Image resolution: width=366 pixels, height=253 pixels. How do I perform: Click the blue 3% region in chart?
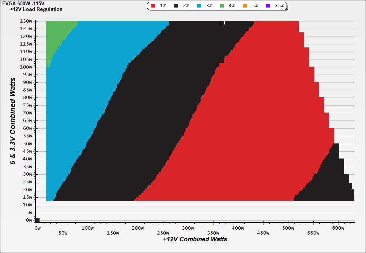[93, 70]
